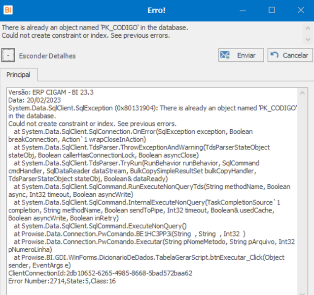The width and height of the screenshot is (314, 295).
Task: Click the 'Versão: ERP CIGAM - BI 23.3' line
Action: click(x=51, y=92)
